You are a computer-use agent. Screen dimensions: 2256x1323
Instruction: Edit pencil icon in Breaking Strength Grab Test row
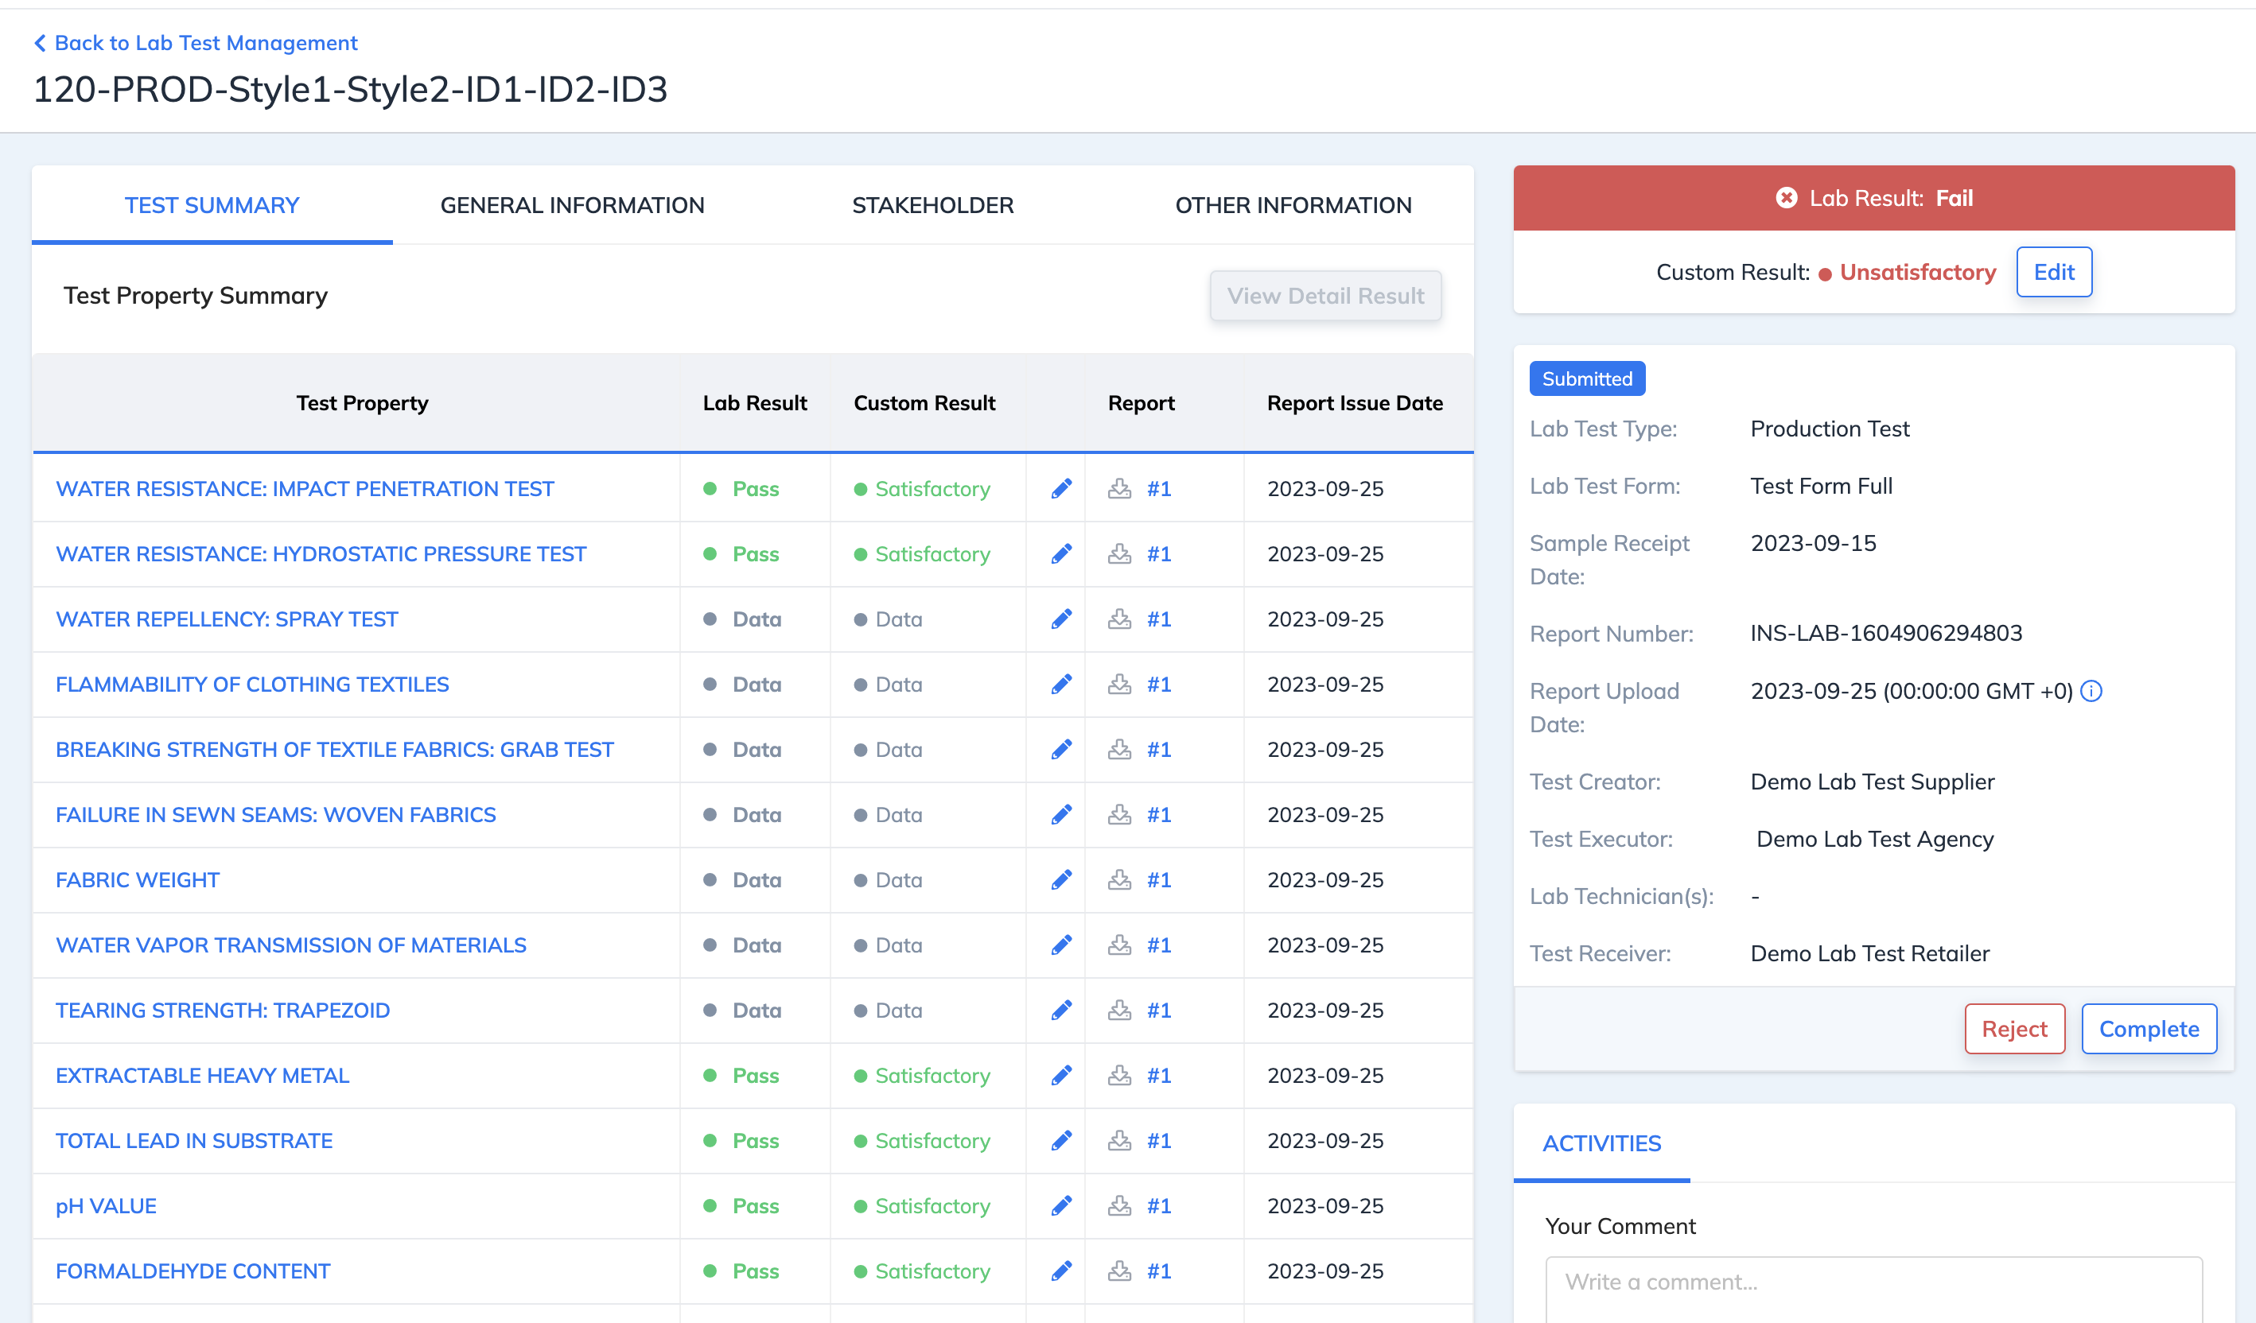[1061, 750]
